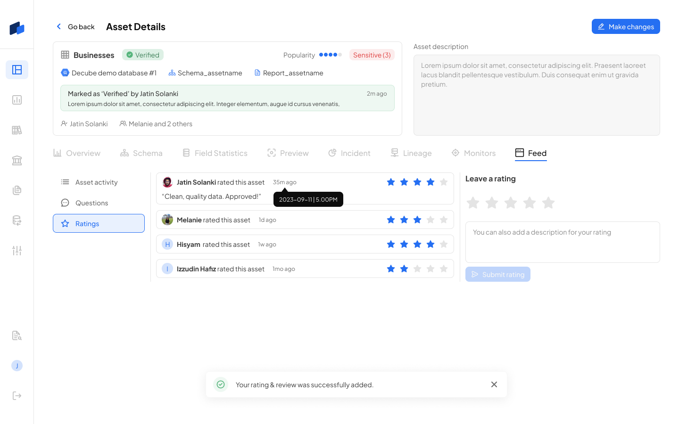Click the sliders settings icon in sidebar
Image resolution: width=679 pixels, height=424 pixels.
[x=17, y=251]
